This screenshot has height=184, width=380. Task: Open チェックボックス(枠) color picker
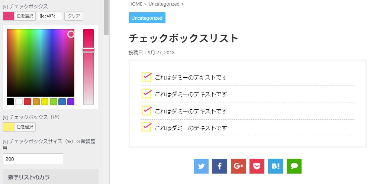coord(19,127)
